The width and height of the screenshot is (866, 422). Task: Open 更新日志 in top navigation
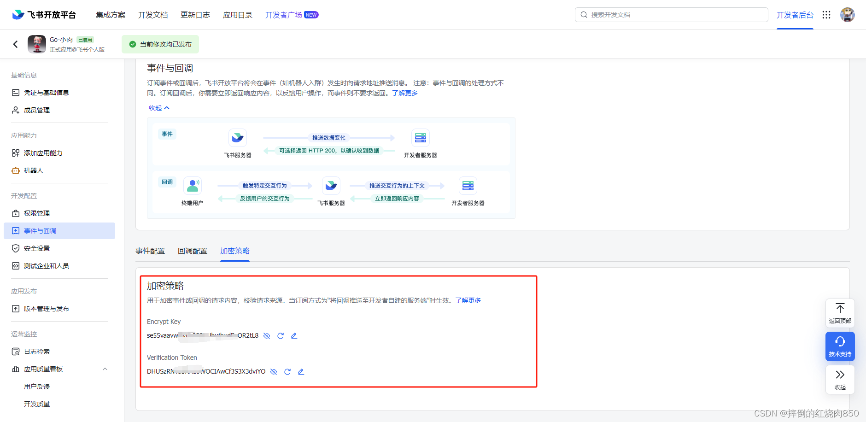(x=195, y=15)
